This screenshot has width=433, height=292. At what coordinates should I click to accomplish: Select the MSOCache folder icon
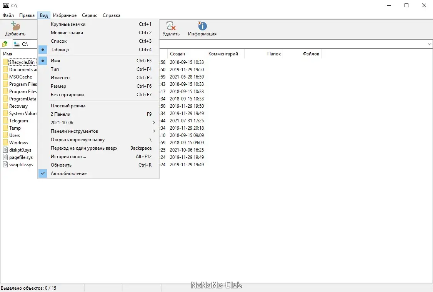5,77
